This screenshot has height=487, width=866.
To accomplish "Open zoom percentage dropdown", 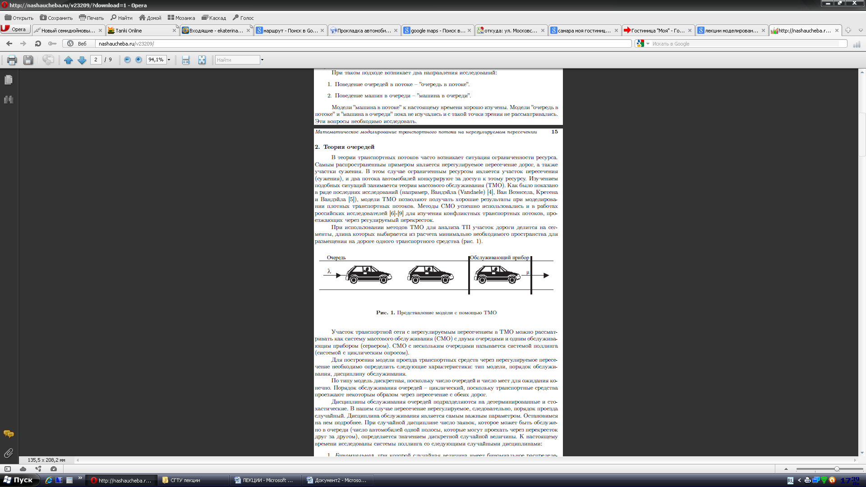I will [x=169, y=60].
